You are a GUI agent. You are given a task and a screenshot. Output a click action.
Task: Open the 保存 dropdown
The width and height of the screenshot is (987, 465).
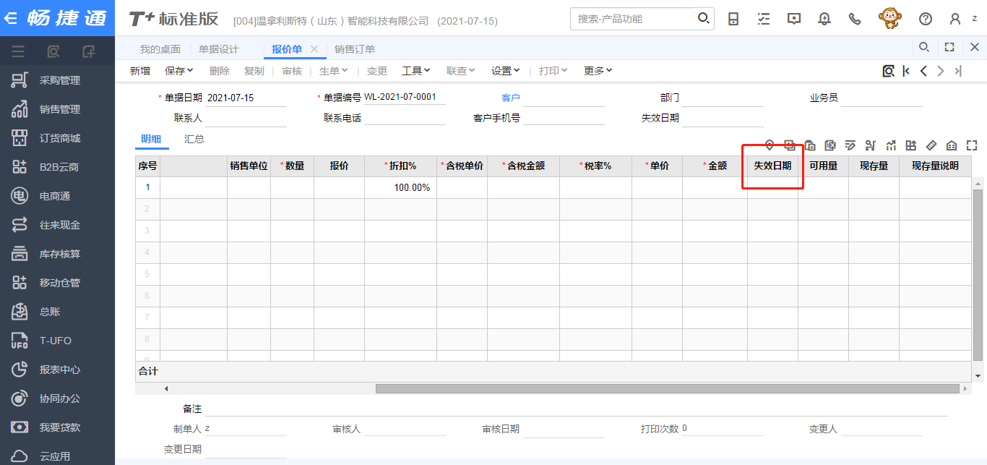tap(179, 71)
